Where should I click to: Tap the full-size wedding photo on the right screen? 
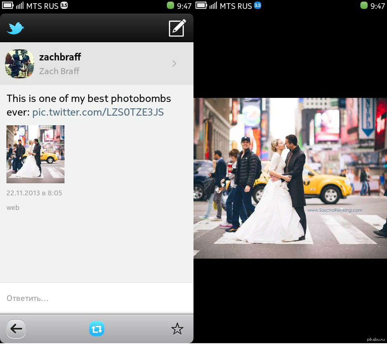[x=290, y=178]
